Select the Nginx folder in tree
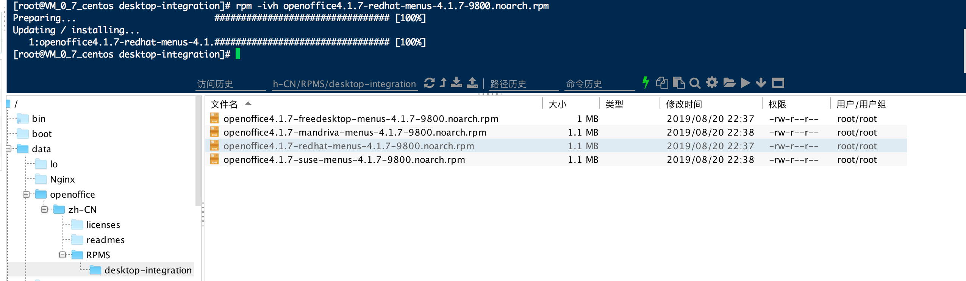The image size is (966, 281). [x=63, y=179]
